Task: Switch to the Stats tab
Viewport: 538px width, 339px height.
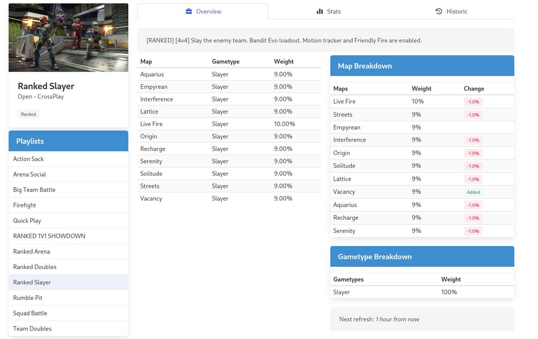Action: pos(329,11)
